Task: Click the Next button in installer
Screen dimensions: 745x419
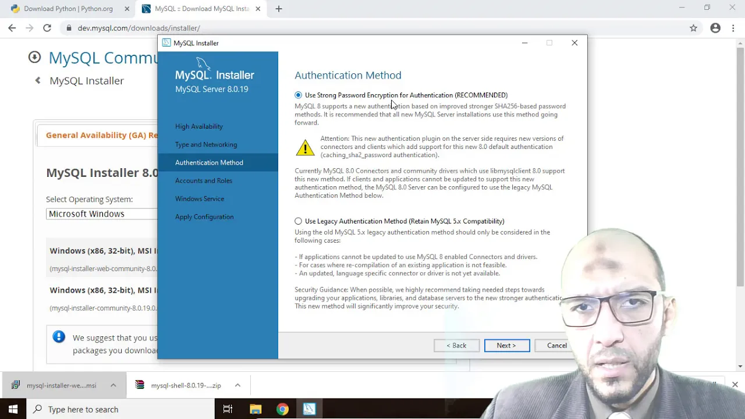Action: click(x=506, y=346)
